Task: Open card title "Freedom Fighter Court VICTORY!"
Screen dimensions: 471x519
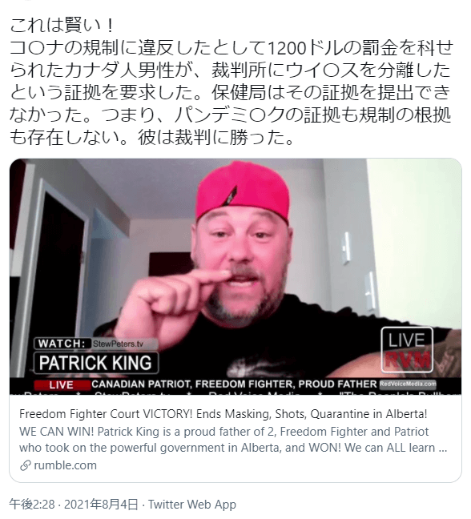Action: point(223,414)
